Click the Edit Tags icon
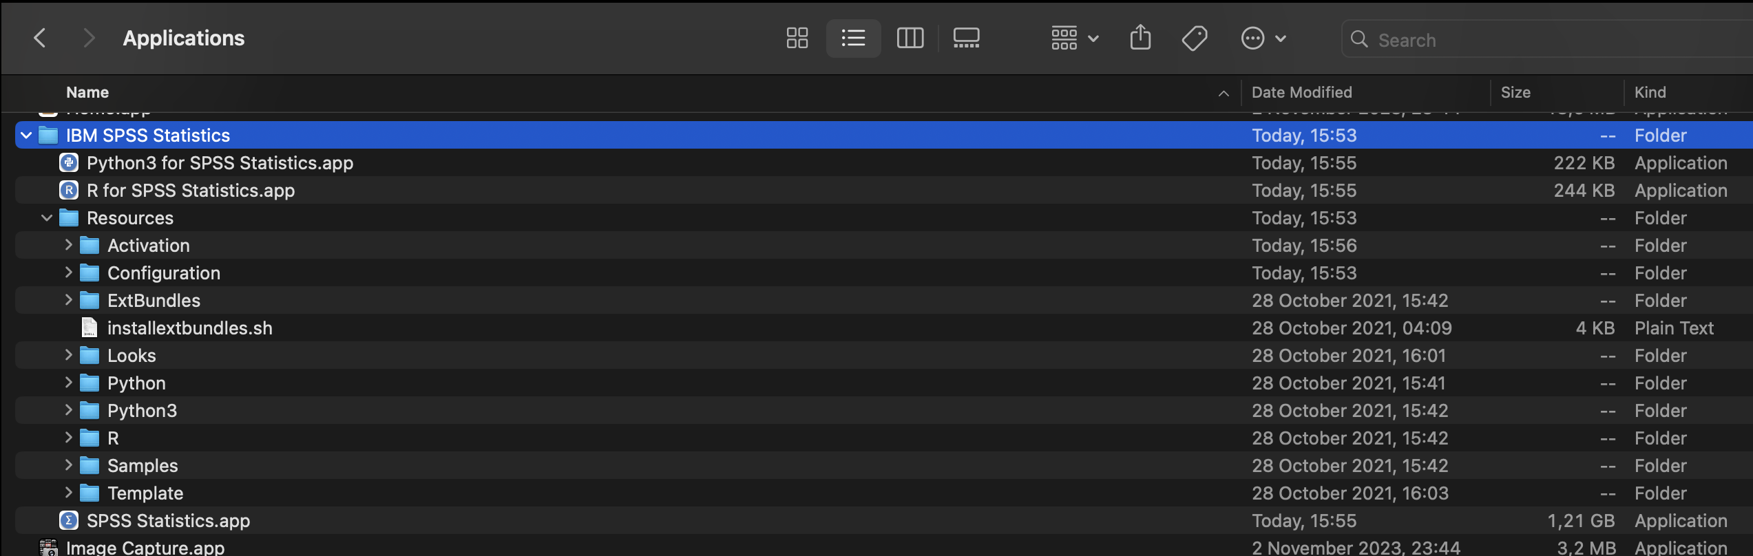Viewport: 1753px width, 556px height. (1195, 38)
